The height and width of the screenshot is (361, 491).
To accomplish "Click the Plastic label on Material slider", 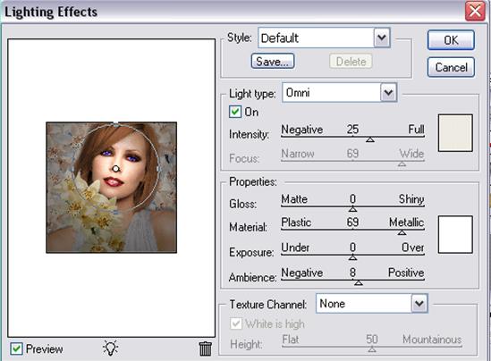I will coord(296,222).
